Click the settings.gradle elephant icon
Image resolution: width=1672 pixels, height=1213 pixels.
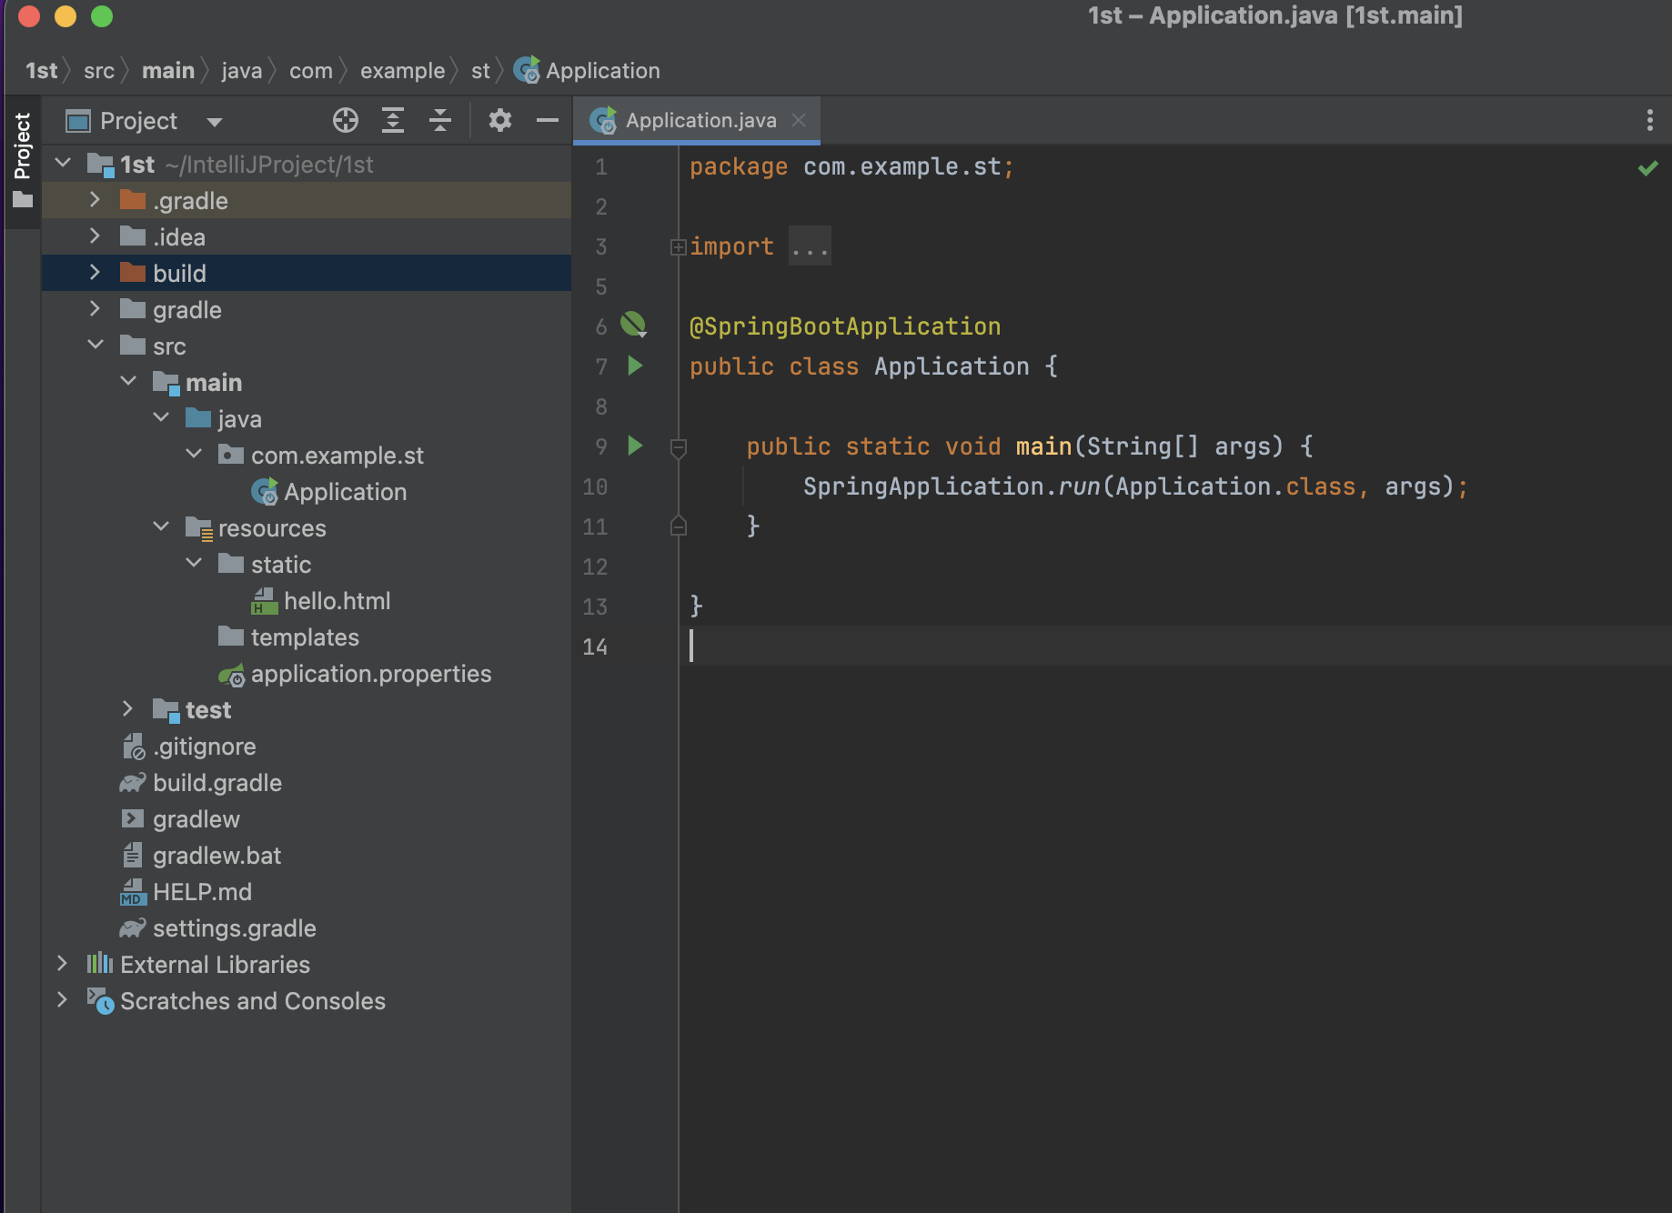133,928
